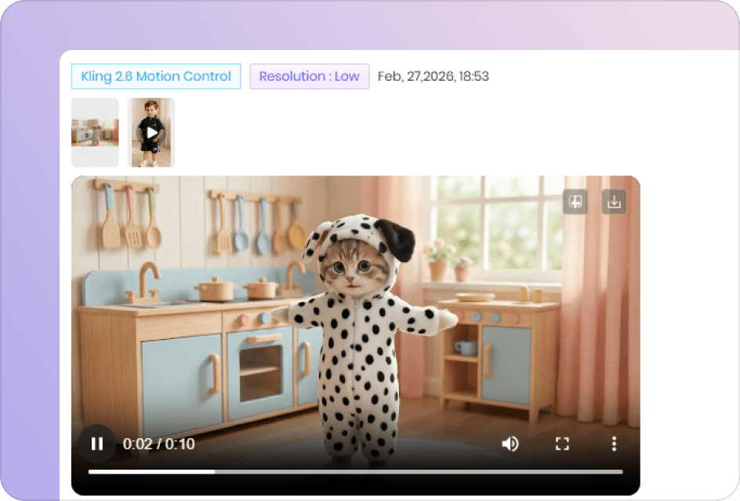Mute the video with the speaker icon

510,444
